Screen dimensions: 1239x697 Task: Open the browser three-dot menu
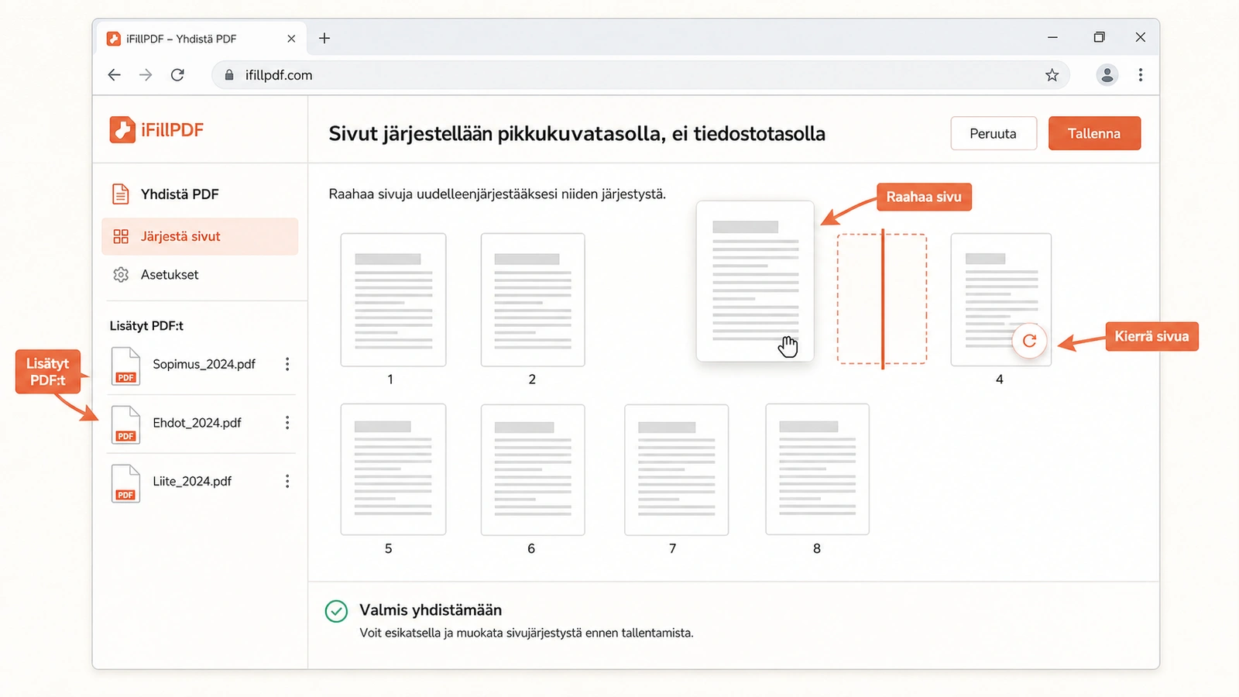click(x=1141, y=75)
